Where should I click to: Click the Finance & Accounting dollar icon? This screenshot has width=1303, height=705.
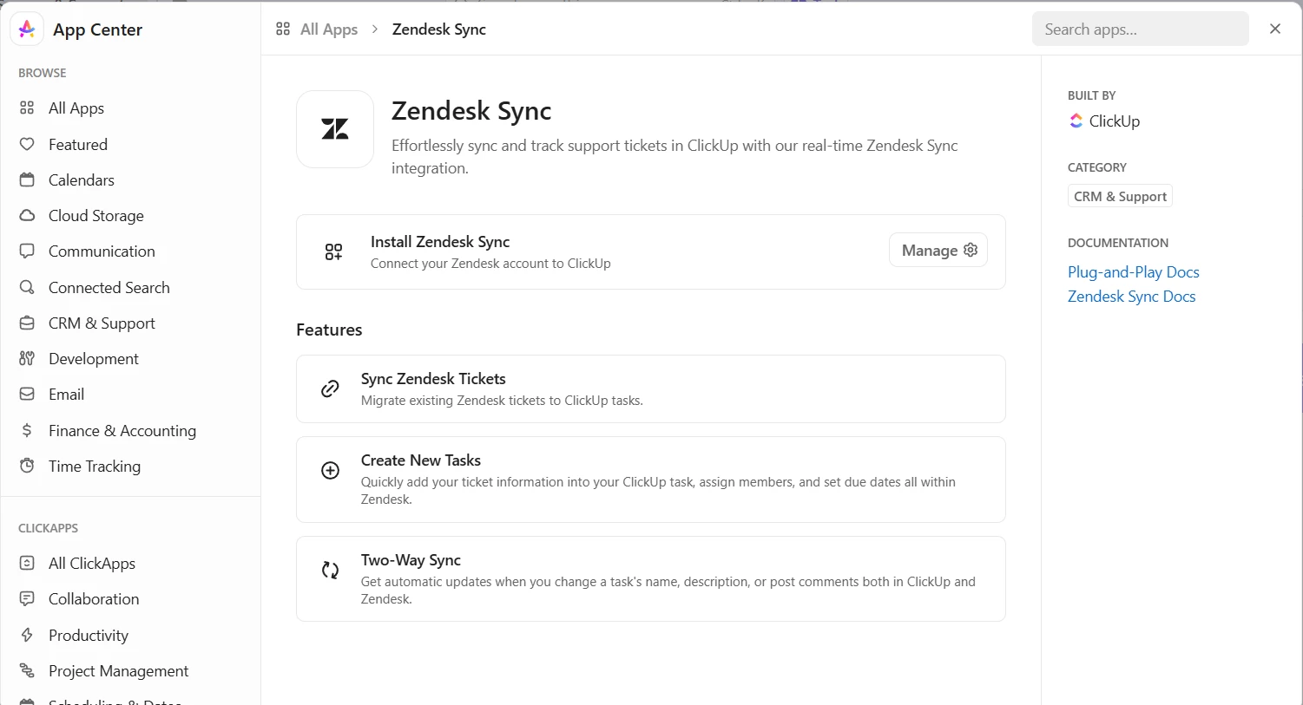pyautogui.click(x=27, y=430)
